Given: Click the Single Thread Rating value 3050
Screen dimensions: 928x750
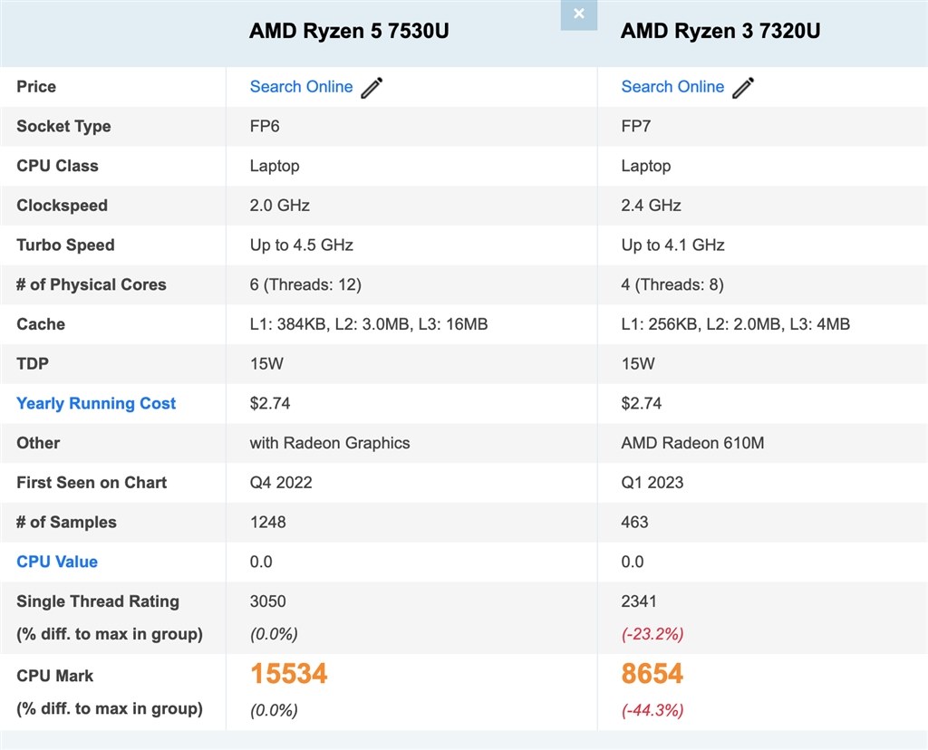Looking at the screenshot, I should tap(267, 601).
